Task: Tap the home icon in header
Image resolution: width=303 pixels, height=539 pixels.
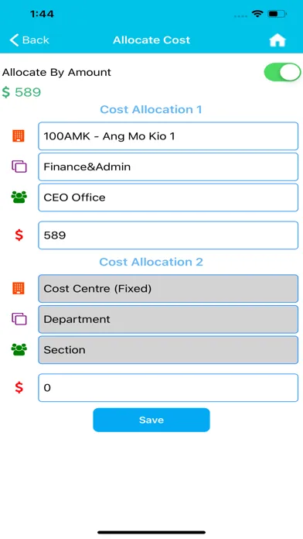Action: [x=277, y=40]
